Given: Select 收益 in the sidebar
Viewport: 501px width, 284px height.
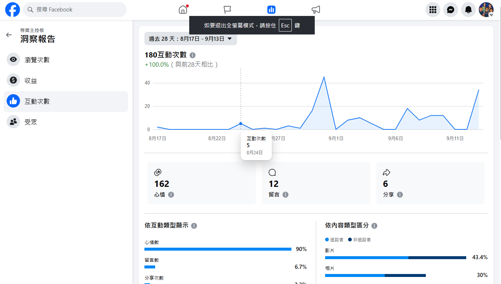Looking at the screenshot, I should tap(31, 80).
